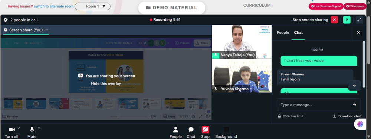Viewport: 371px width, 139px height.
Task: Click the red stop screen sharing X button
Action: click(x=334, y=20)
